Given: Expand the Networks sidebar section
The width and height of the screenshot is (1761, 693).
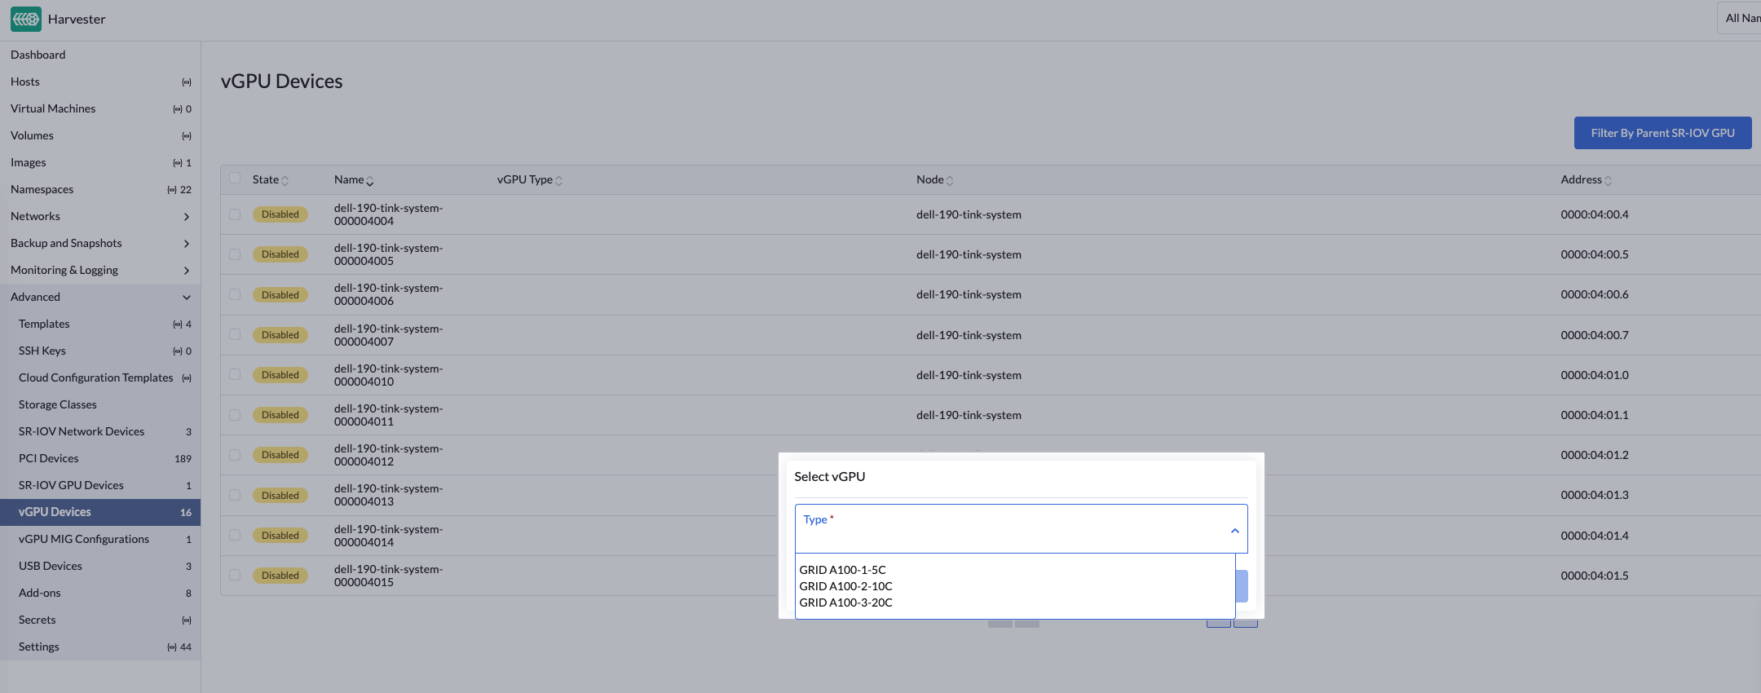Looking at the screenshot, I should click(186, 217).
